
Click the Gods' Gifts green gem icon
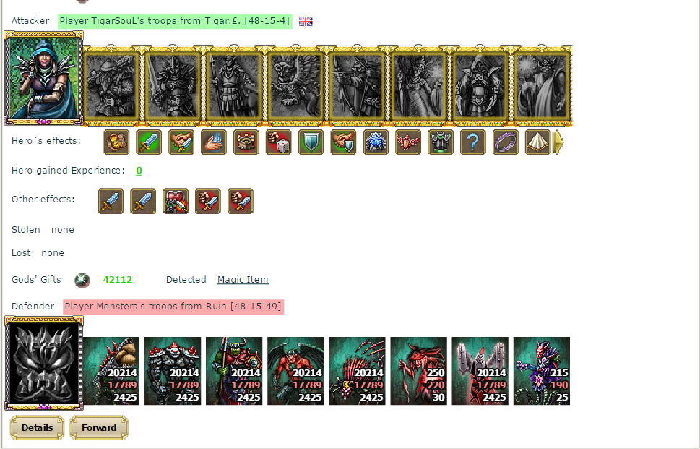[82, 280]
